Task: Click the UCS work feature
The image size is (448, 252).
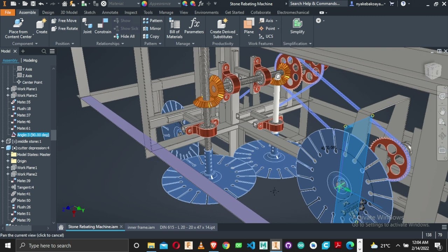Action: [266, 36]
